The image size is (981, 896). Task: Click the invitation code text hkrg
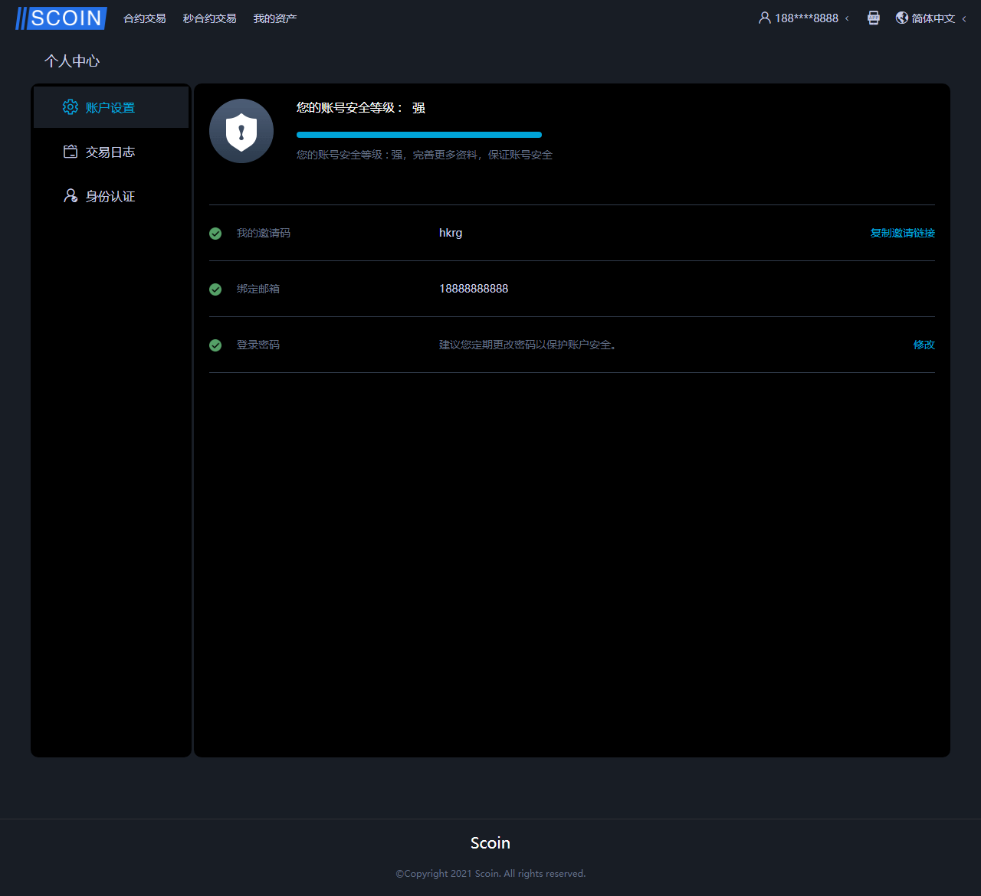click(x=451, y=233)
